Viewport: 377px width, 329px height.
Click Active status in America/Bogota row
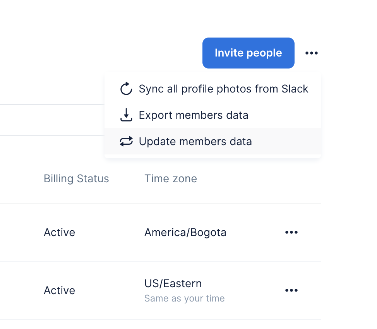tap(59, 232)
